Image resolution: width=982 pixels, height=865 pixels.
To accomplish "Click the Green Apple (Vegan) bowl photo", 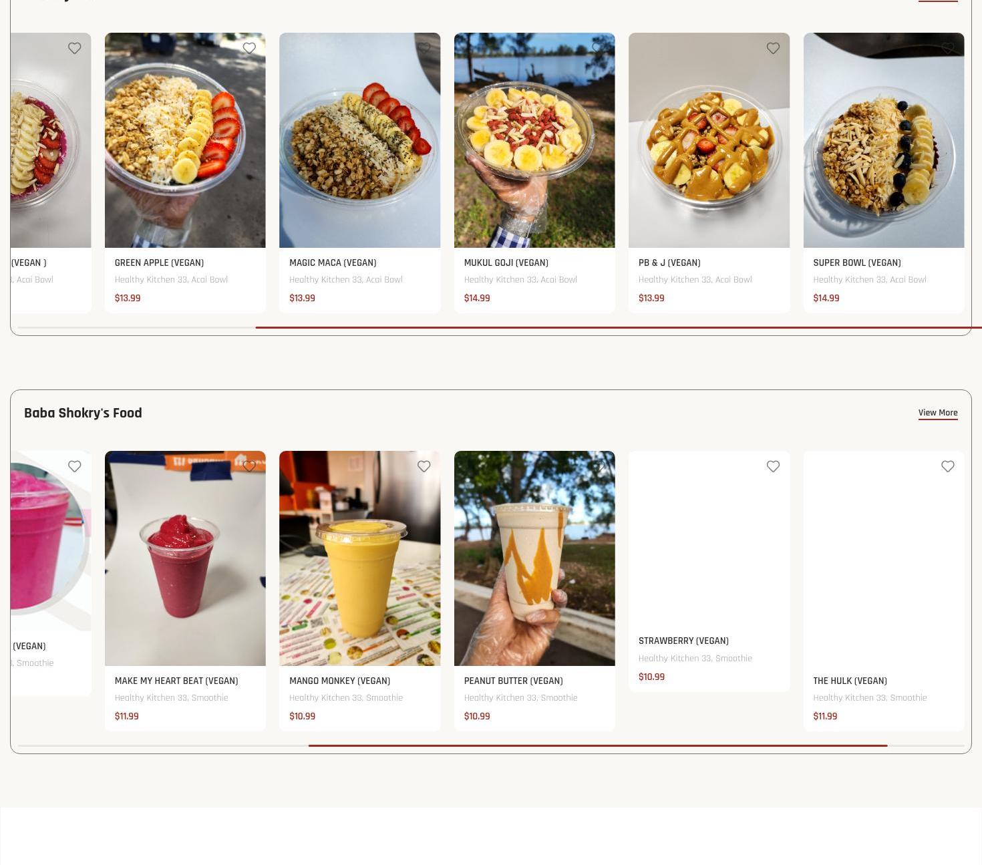I will [x=185, y=140].
